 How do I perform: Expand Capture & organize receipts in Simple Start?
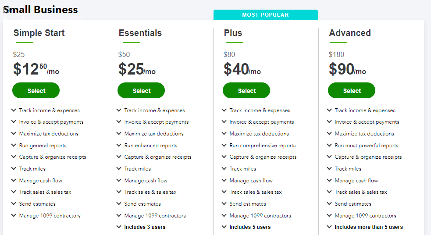tap(49, 157)
